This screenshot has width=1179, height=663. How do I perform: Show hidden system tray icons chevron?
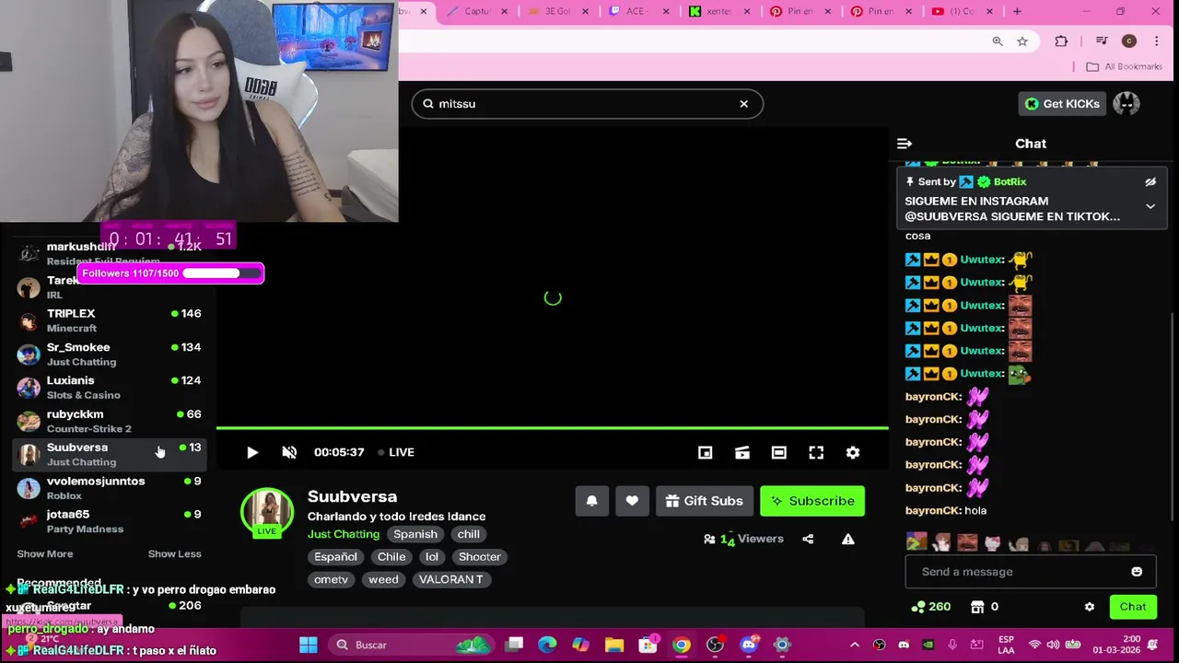(855, 645)
